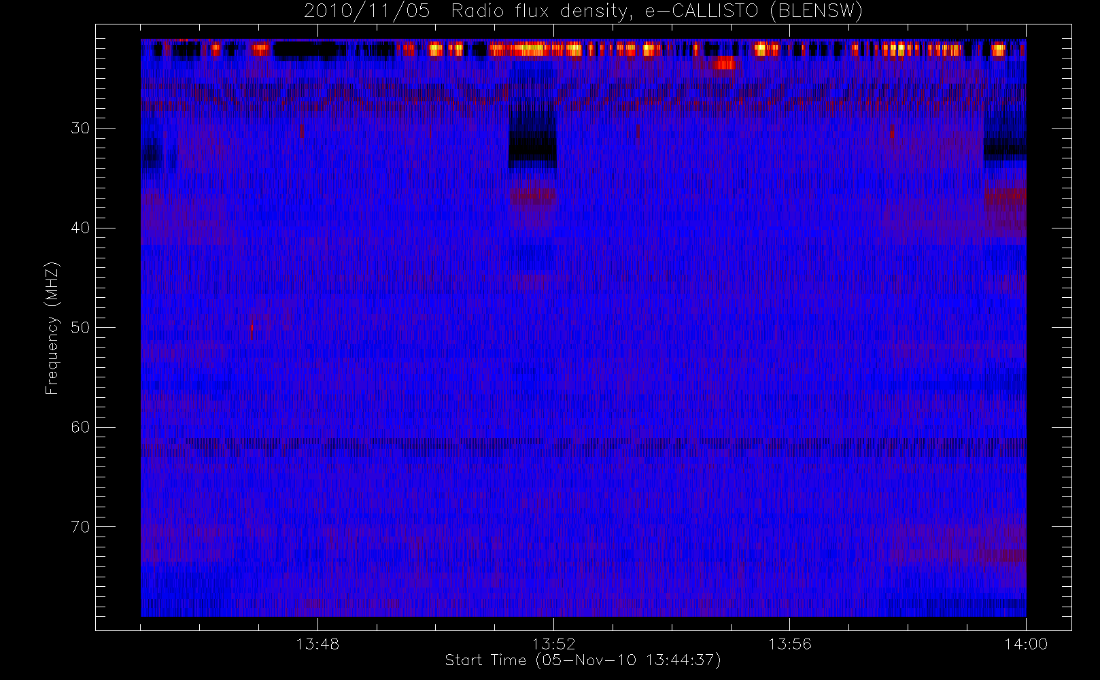Click the 13:52 time tick label
Viewport: 1100px width, 680px height.
[553, 644]
